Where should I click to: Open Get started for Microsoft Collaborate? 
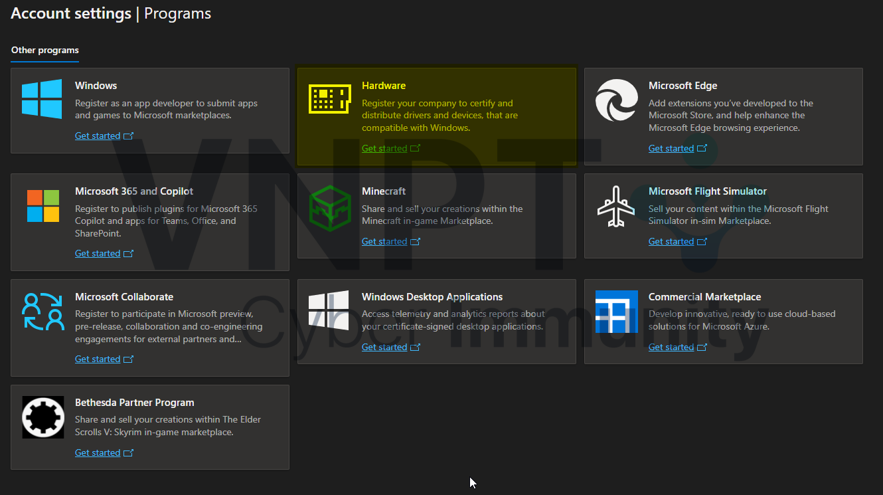pyautogui.click(x=98, y=359)
